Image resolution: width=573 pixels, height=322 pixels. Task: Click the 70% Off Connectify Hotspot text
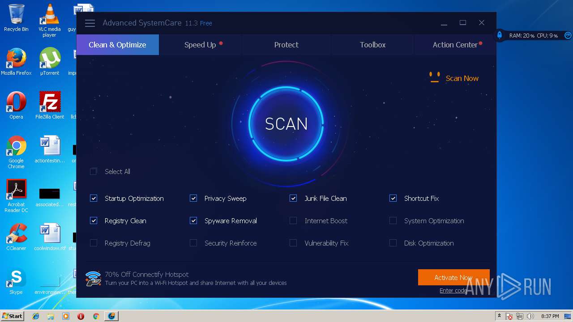(x=146, y=274)
